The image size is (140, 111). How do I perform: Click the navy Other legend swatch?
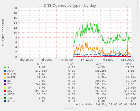pyautogui.click(x=5, y=101)
